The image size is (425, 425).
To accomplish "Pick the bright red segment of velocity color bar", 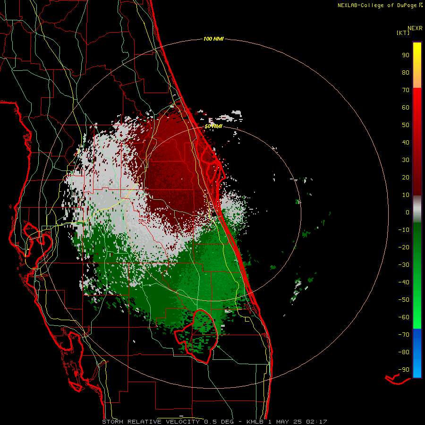I will tap(417, 109).
